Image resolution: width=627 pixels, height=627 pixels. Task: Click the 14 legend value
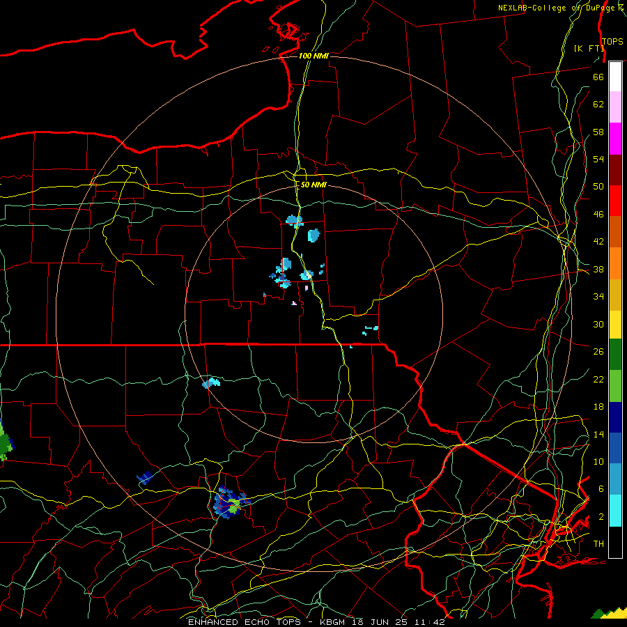(x=598, y=435)
